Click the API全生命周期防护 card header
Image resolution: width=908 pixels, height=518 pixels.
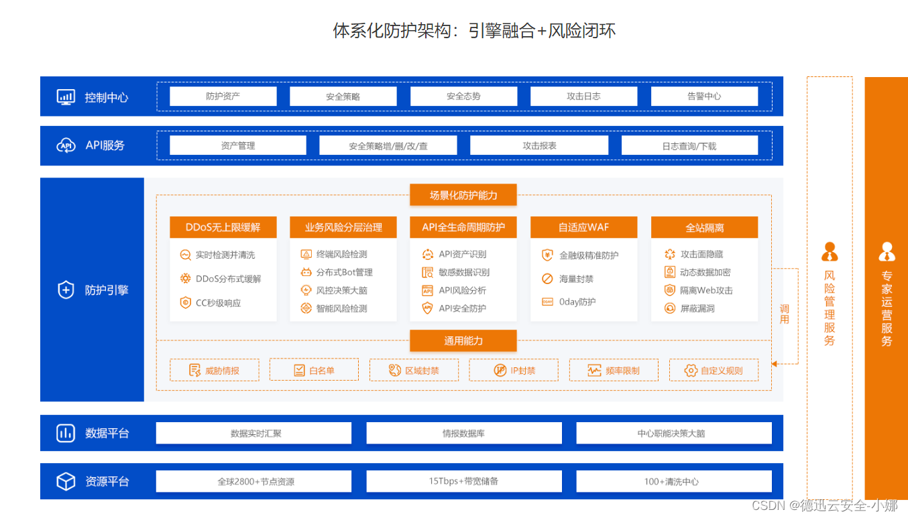pos(463,227)
